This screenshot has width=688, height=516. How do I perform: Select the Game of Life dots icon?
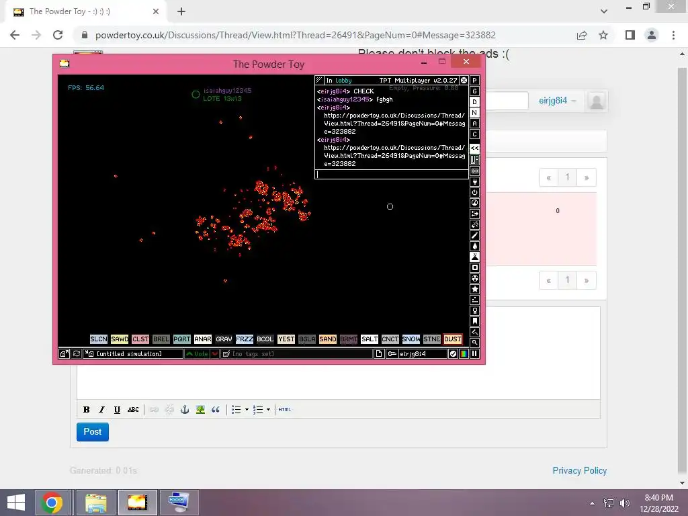474,300
